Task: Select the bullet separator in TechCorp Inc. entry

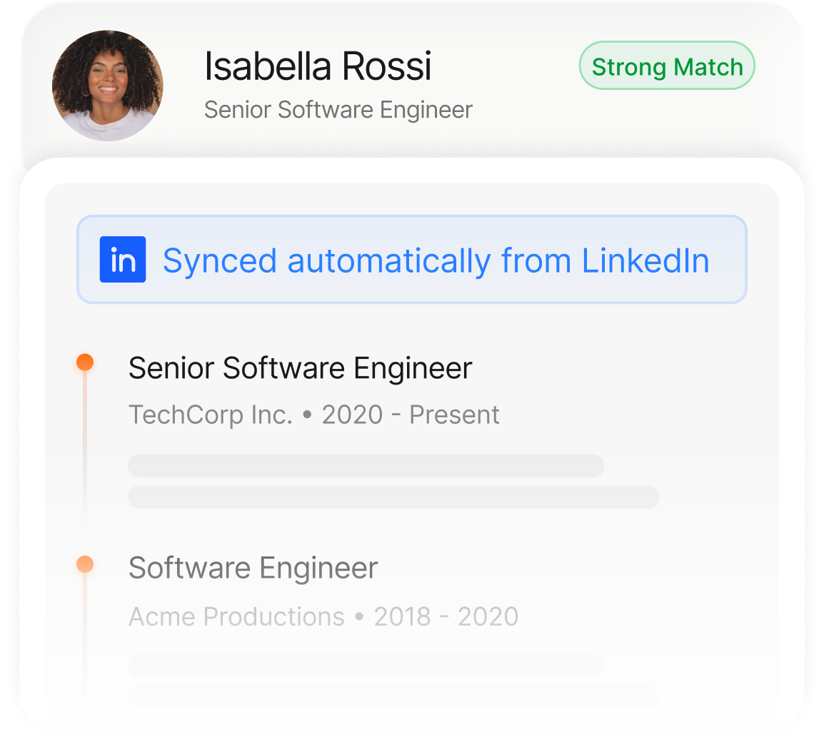Action: tap(306, 415)
